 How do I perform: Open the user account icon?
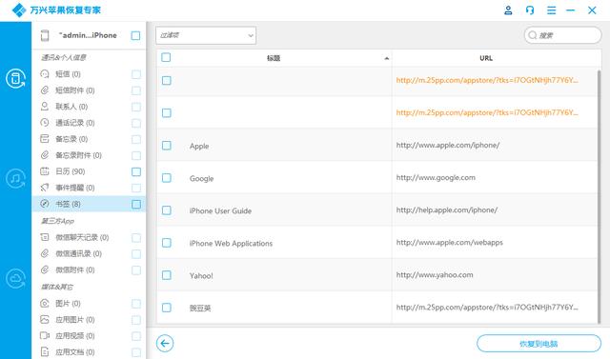[x=508, y=10]
